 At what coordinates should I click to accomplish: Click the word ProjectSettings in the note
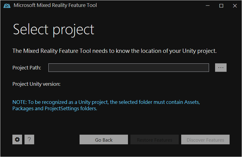click(x=62, y=109)
